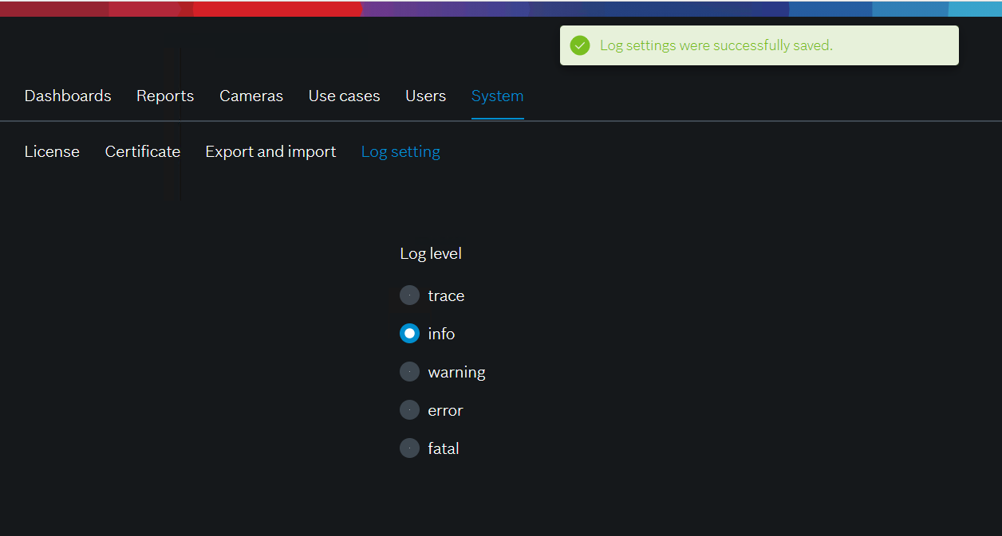Screen dimensions: 1002x536
Task: Click the System tab
Action: [497, 96]
